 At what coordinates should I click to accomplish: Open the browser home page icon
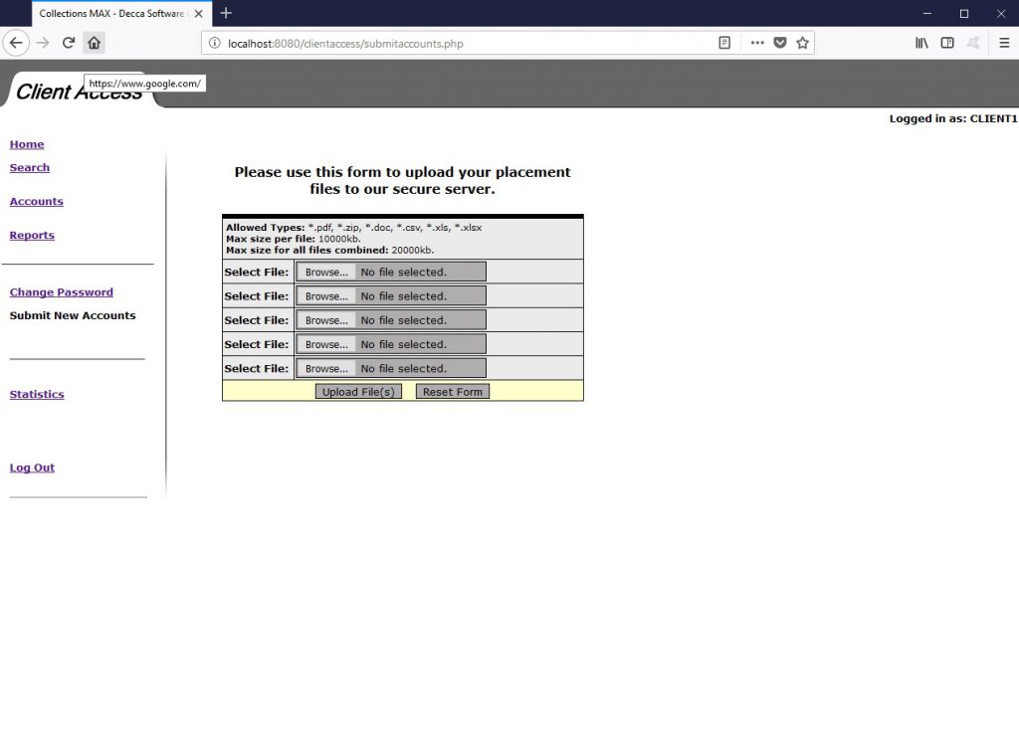(95, 43)
